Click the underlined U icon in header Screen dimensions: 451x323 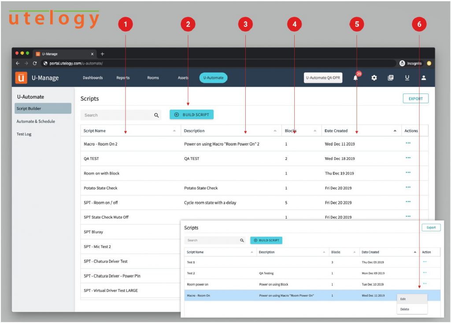(407, 78)
